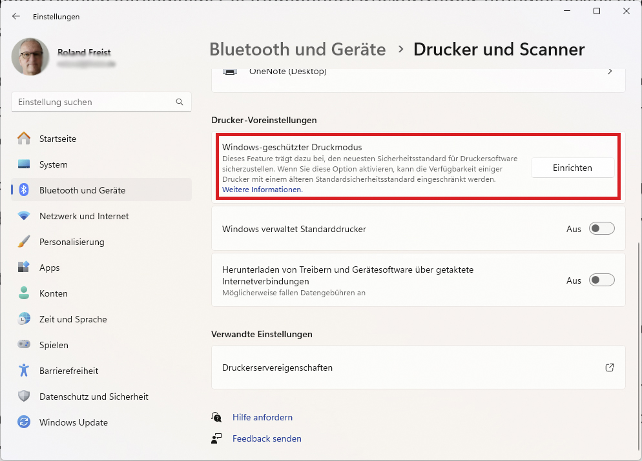
Task: Open Apps settings category
Action: tap(101, 268)
